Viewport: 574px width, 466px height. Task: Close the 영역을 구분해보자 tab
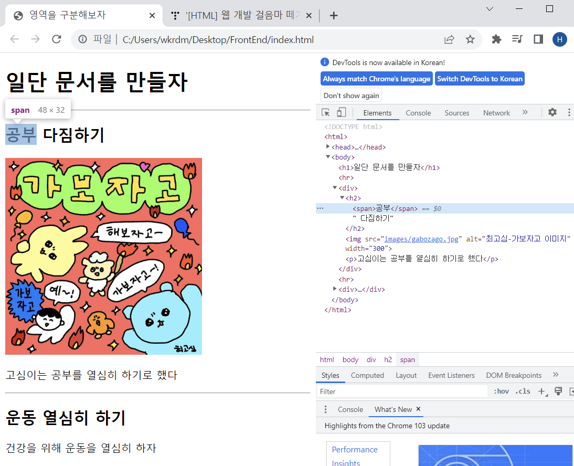[152, 15]
